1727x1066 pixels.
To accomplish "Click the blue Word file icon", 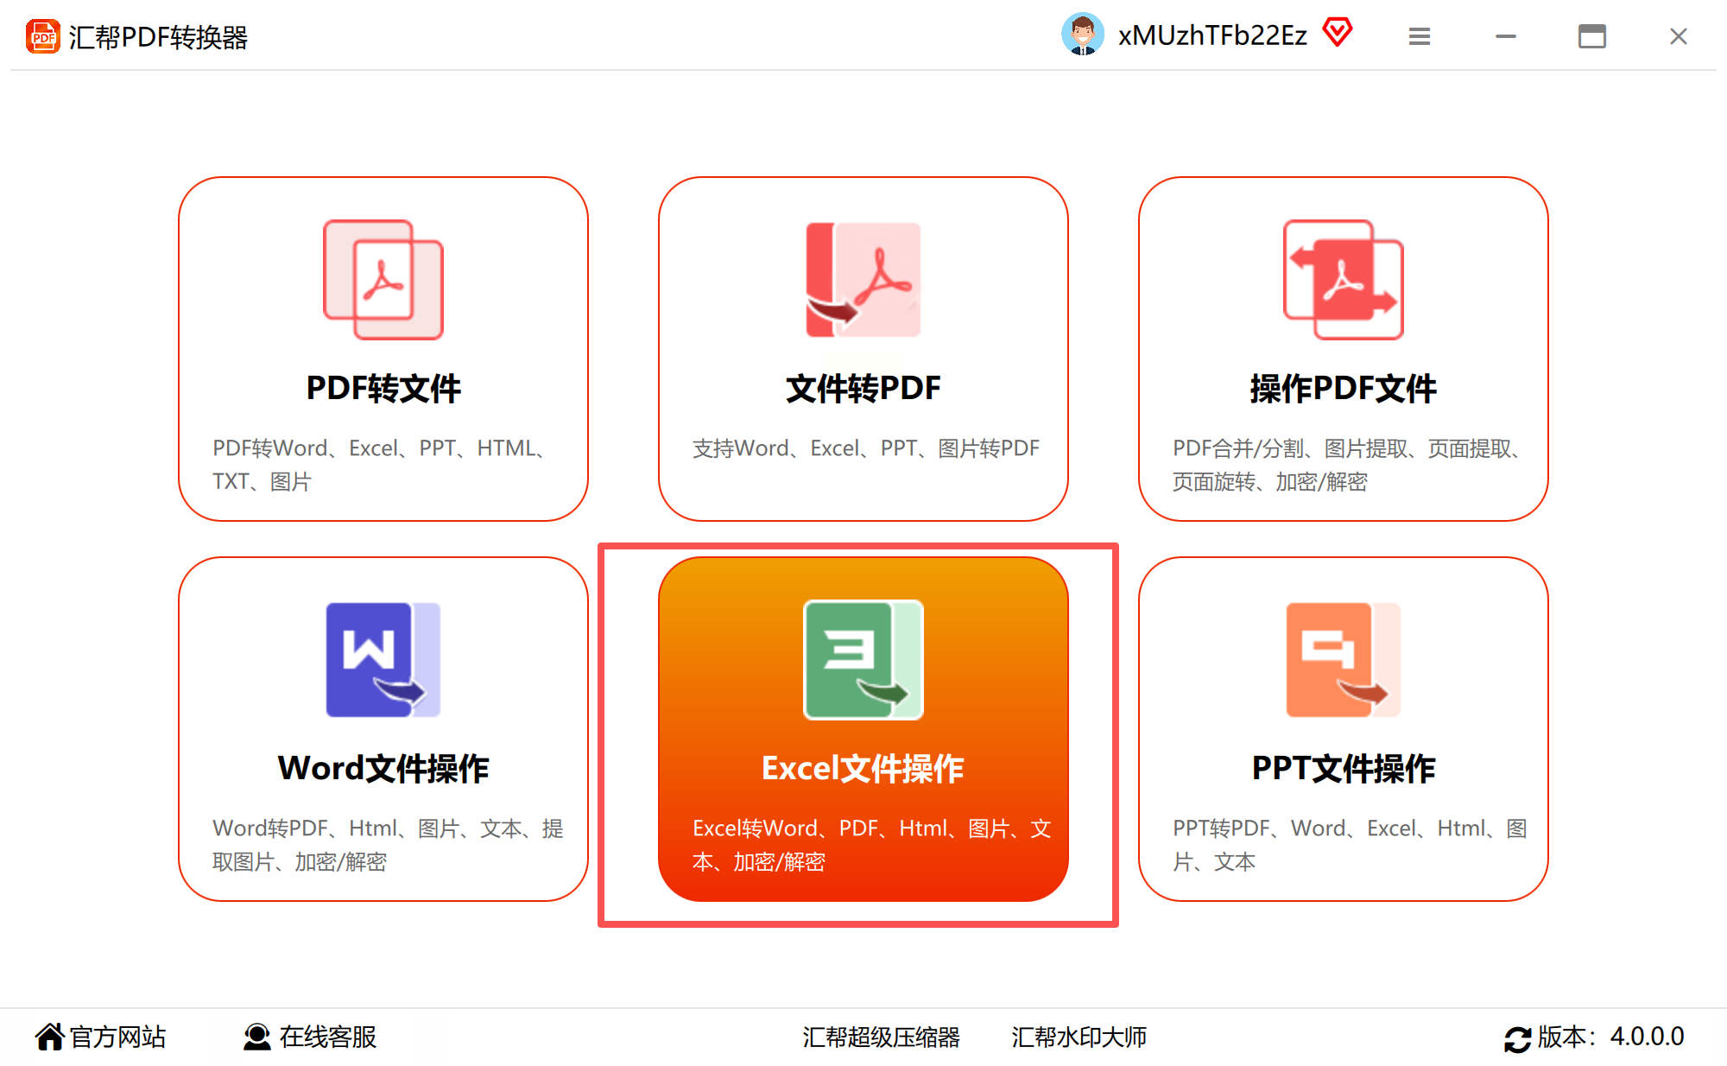I will 383,659.
